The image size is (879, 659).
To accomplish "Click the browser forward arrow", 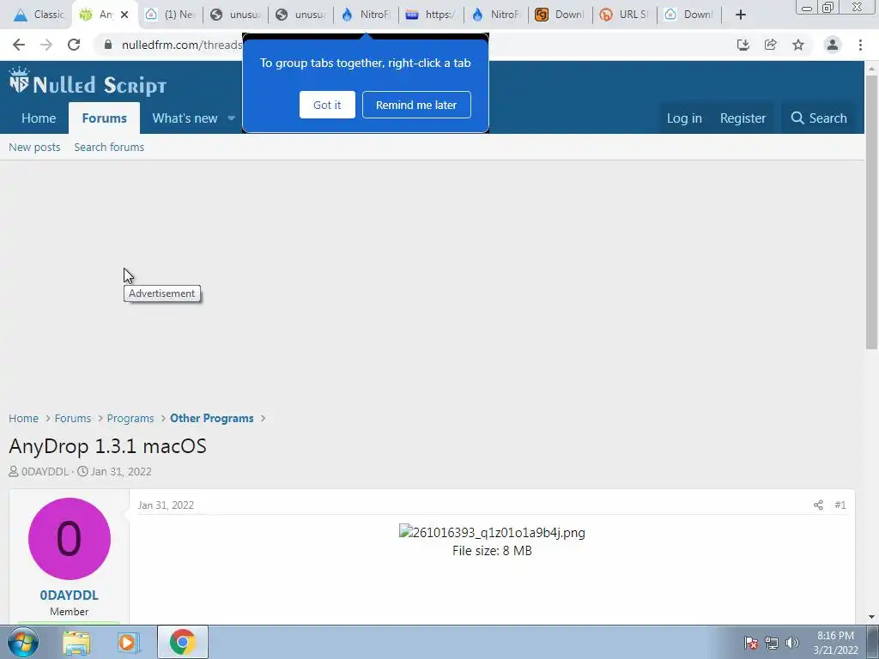I will [x=46, y=45].
